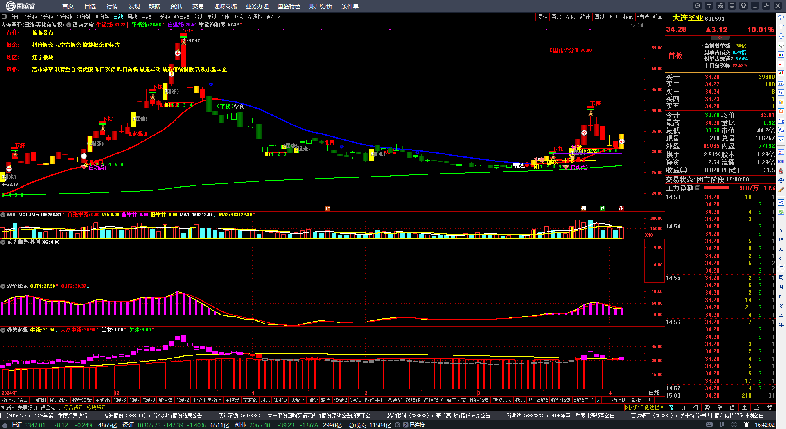Screen dimensions: 786x429
Task: Select the pencil drawing tool in sidebar
Action: pos(781,190)
